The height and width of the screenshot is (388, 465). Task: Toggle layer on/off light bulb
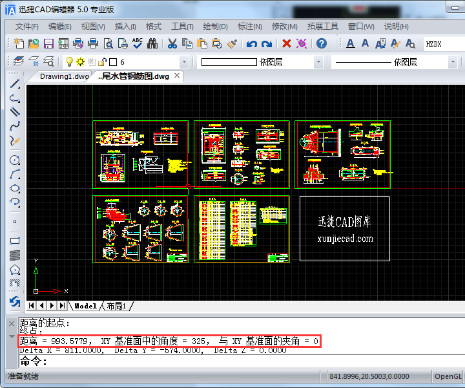(69, 61)
